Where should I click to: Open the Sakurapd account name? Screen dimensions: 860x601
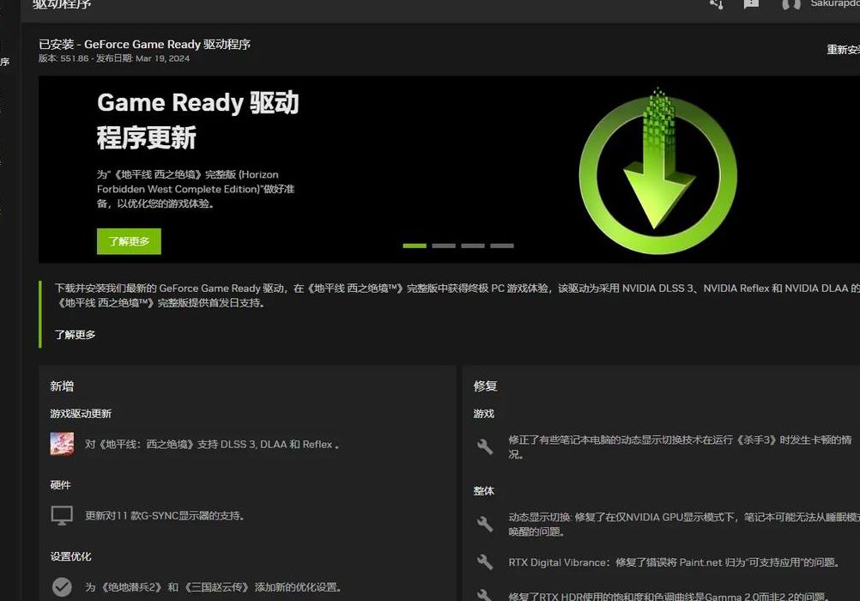click(835, 3)
